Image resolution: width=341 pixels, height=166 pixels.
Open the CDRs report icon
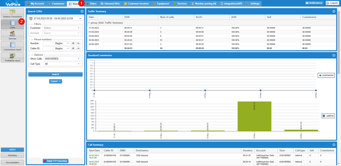12,24
